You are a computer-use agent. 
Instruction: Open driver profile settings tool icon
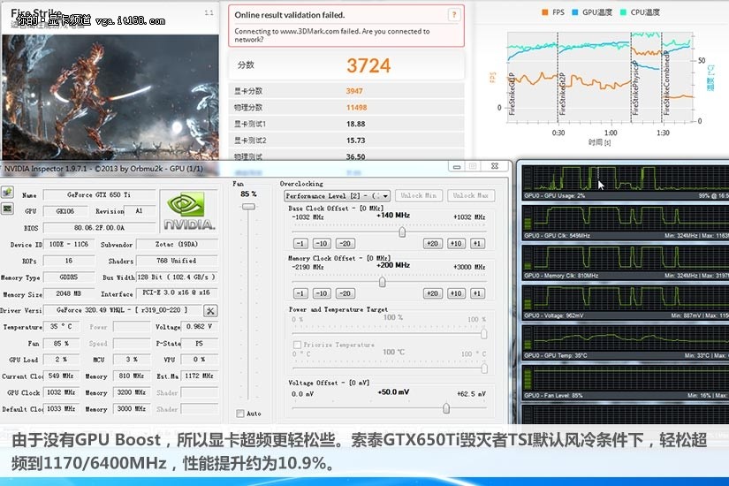coord(210,311)
